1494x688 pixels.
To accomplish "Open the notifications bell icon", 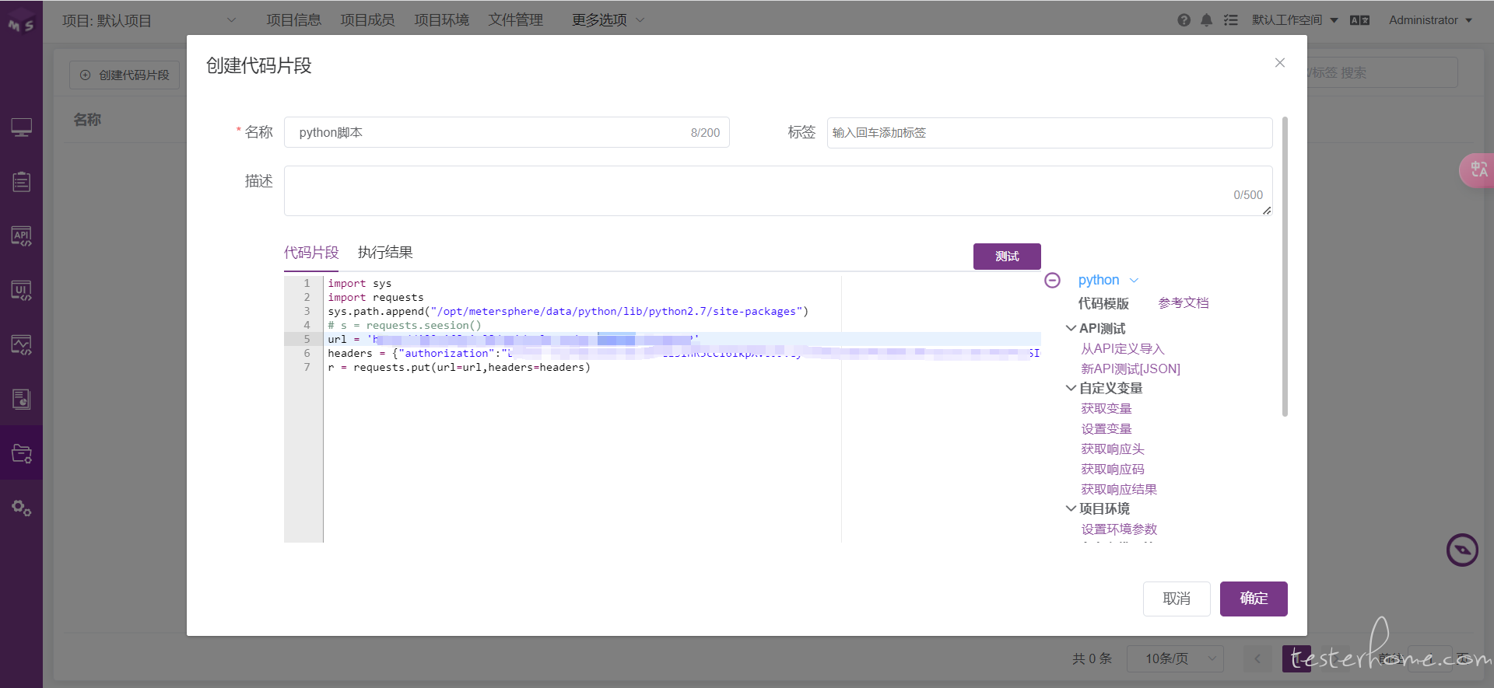I will click(x=1206, y=20).
